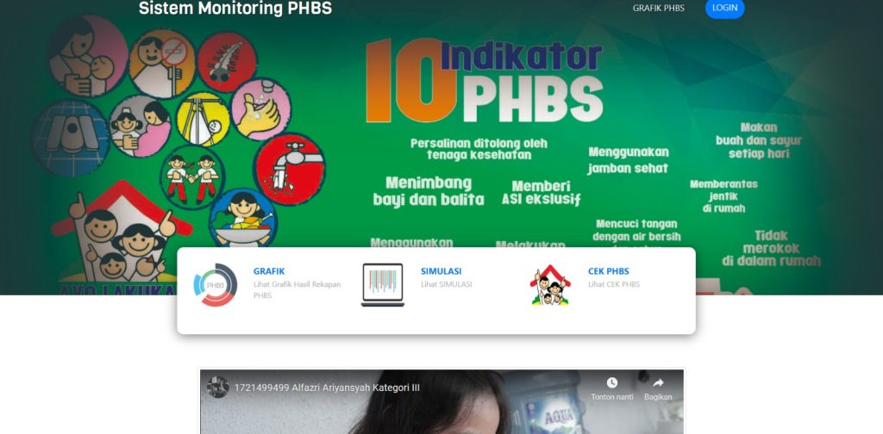Click the breastfeeding mother circle icon in banner
The width and height of the screenshot is (883, 434).
coord(89,56)
